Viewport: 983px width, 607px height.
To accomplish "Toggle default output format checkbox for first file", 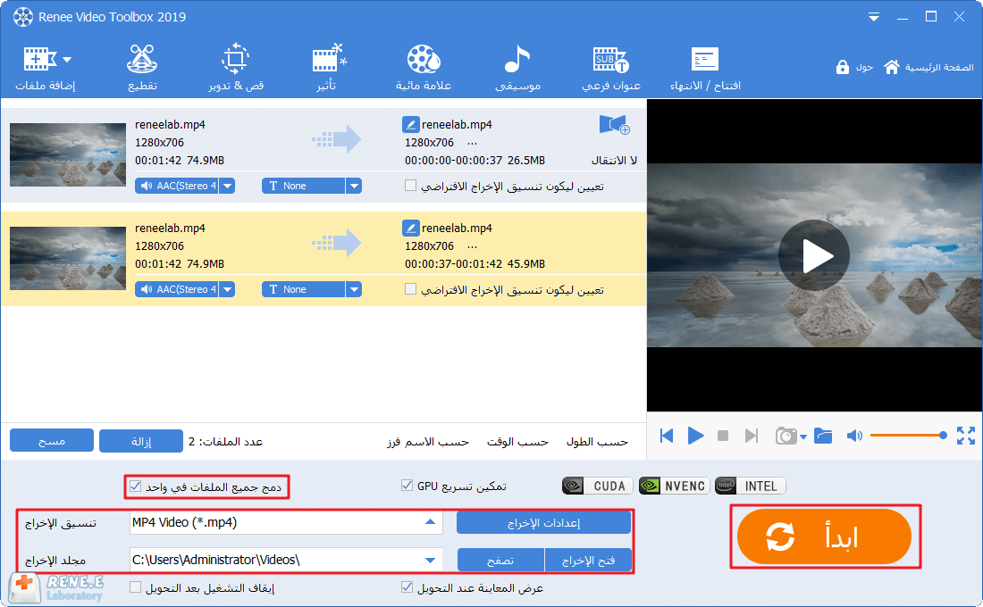I will 411,186.
